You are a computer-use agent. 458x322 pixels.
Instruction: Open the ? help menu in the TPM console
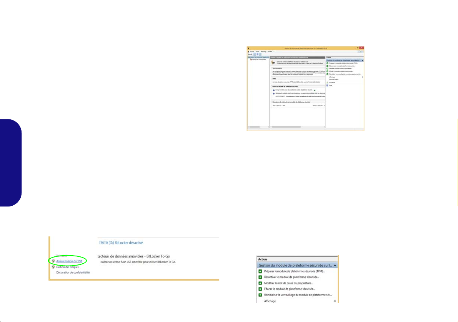pyautogui.click(x=274, y=51)
